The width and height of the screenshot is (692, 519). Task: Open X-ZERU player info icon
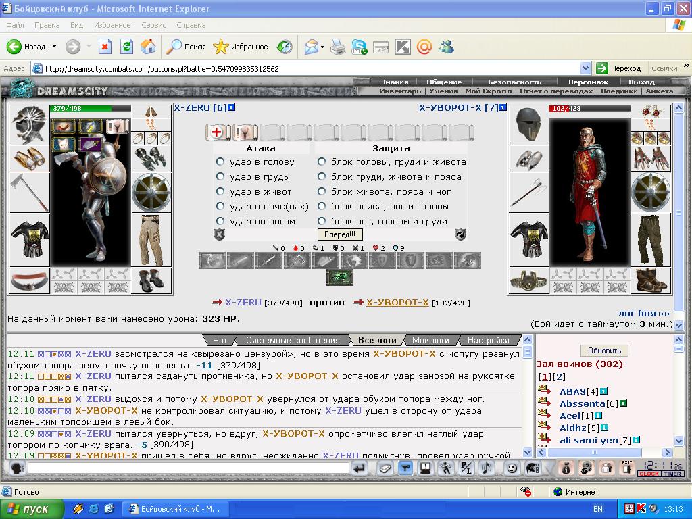pos(232,107)
